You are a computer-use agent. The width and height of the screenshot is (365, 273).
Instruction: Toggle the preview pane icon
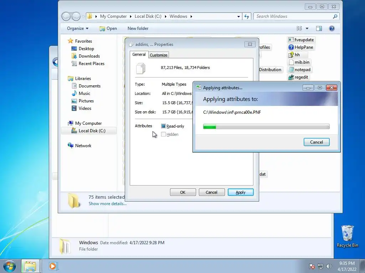coord(319,28)
